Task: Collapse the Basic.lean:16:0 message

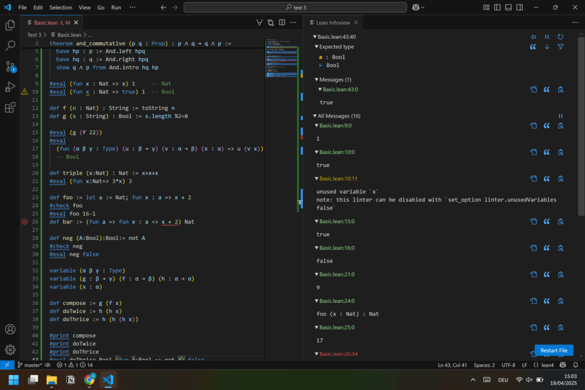Action: (316, 248)
